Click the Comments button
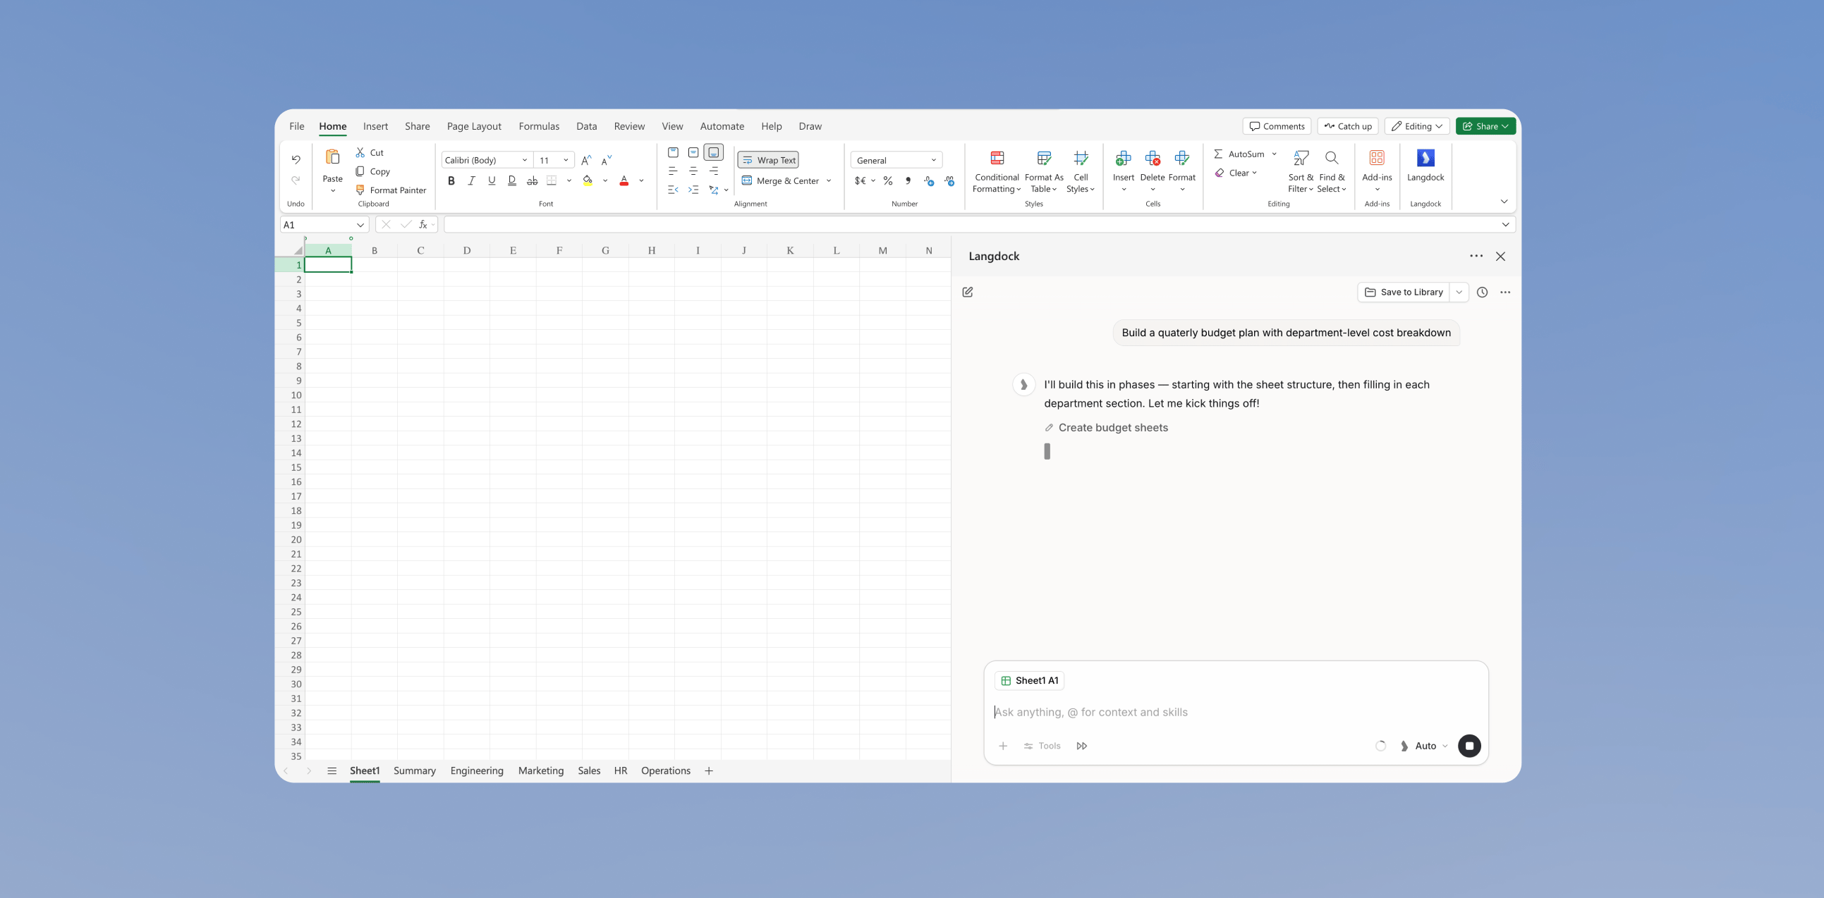The height and width of the screenshot is (898, 1824). (x=1277, y=127)
